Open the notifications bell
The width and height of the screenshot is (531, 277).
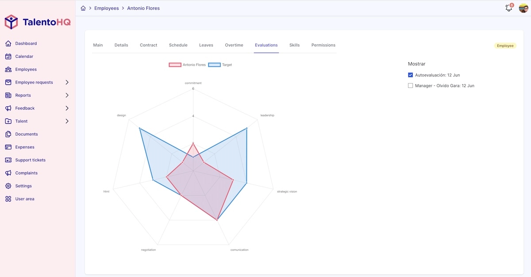(x=508, y=8)
